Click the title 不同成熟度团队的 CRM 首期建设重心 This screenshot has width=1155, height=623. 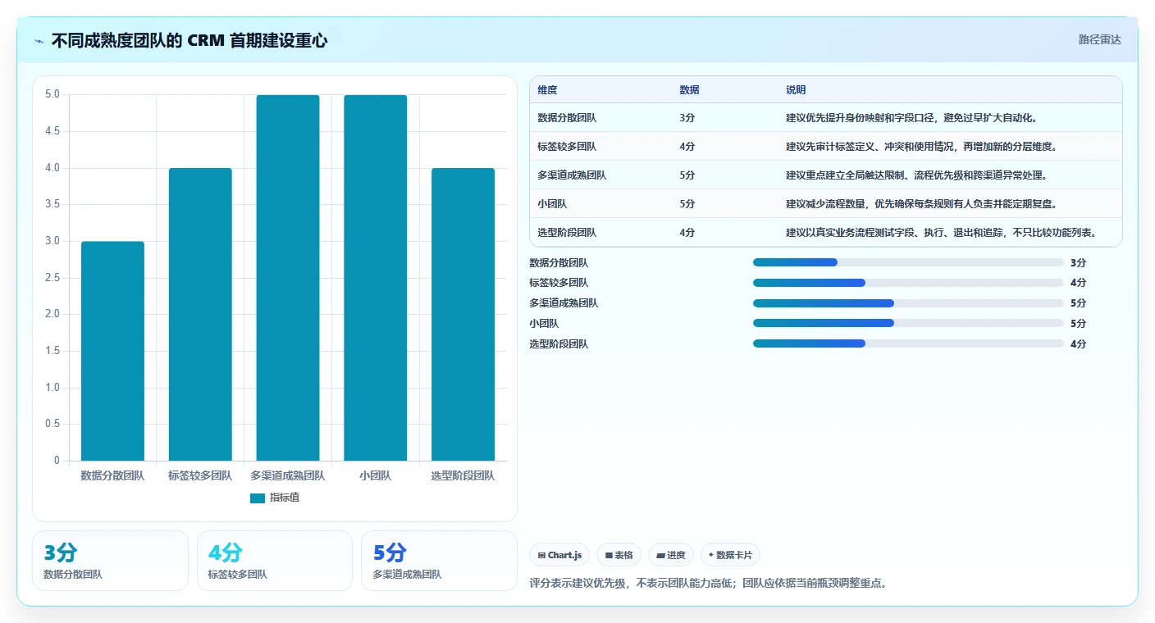(x=189, y=40)
